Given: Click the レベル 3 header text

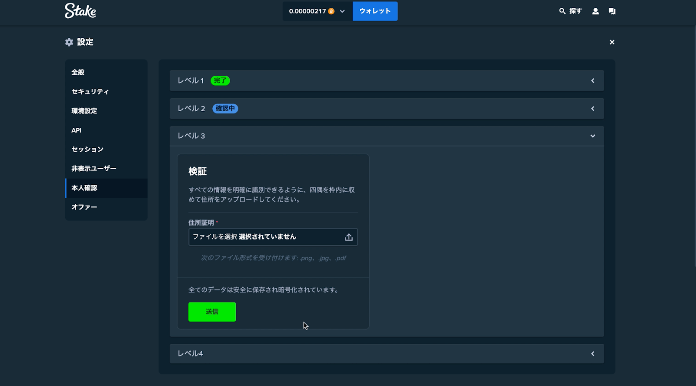Looking at the screenshot, I should coord(191,136).
